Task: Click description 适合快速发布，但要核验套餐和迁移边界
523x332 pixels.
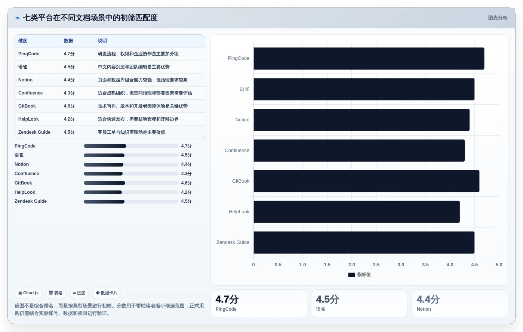Action: (x=138, y=119)
